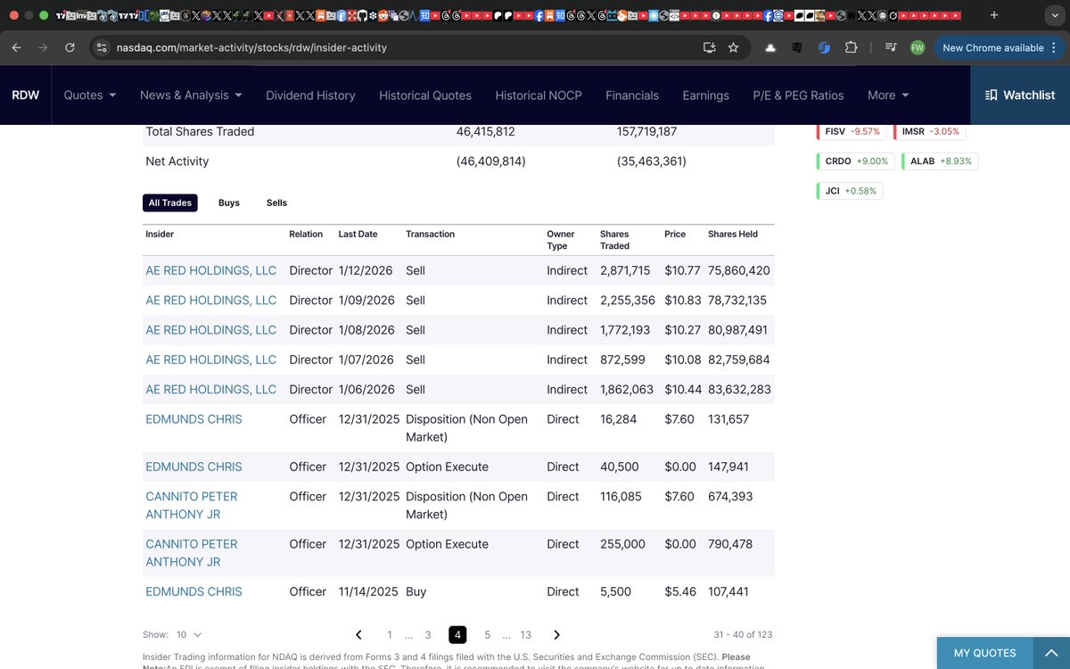Open the Extensions puzzle icon
The width and height of the screenshot is (1070, 669).
pyautogui.click(x=851, y=47)
